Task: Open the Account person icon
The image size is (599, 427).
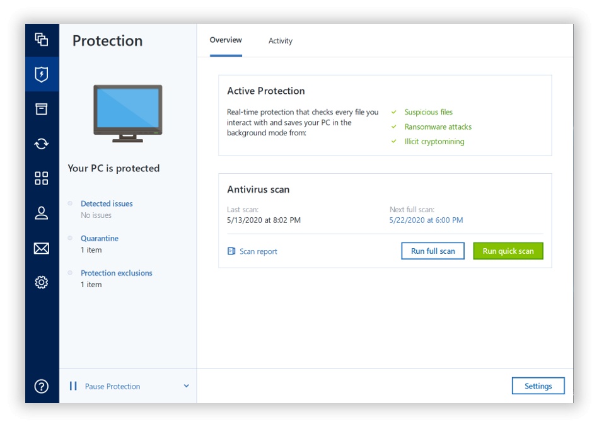Action: click(42, 213)
